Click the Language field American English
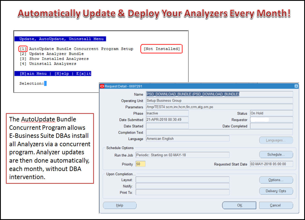 pyautogui.click(x=188, y=139)
